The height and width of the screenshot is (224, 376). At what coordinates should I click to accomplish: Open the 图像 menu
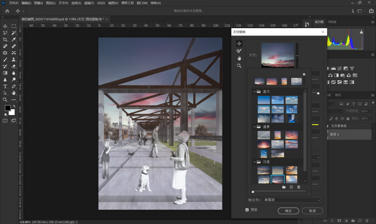click(38, 3)
